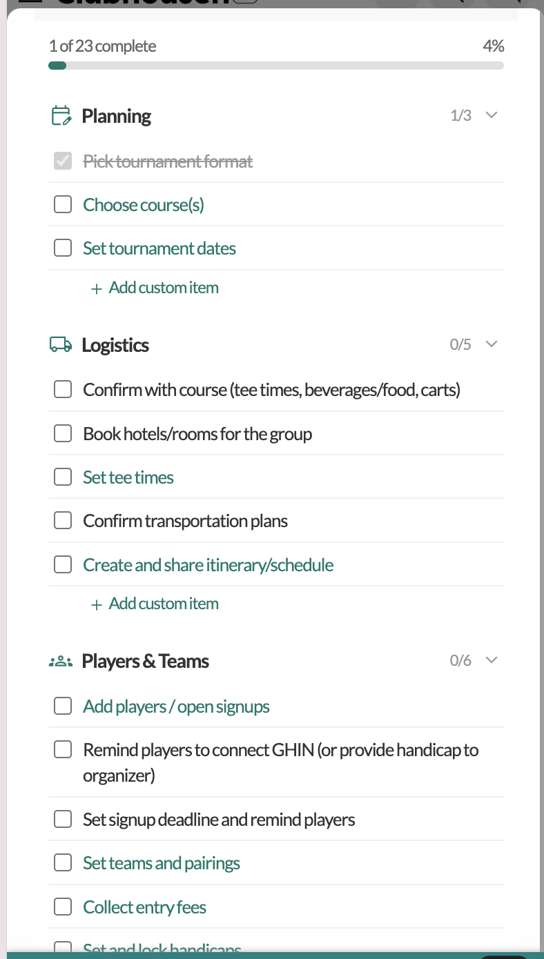544x959 pixels.
Task: Add custom item under Planning
Action: [155, 288]
